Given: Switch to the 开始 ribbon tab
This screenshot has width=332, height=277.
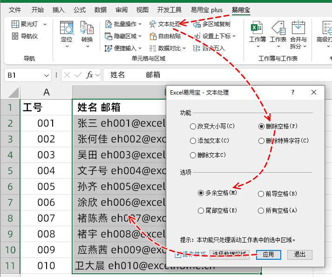Looking at the screenshot, I should tap(37, 10).
